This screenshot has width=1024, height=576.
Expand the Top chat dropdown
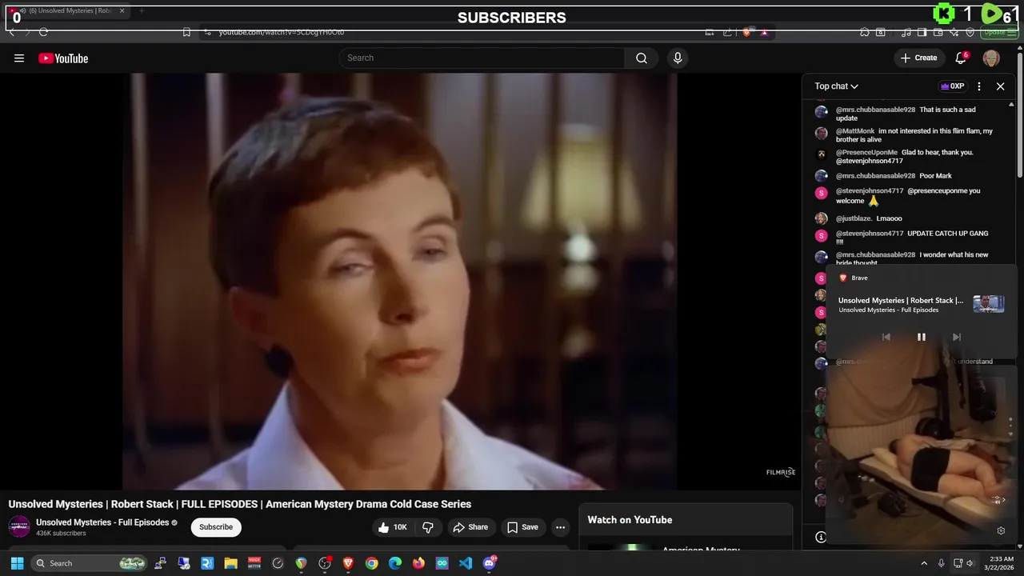837,86
